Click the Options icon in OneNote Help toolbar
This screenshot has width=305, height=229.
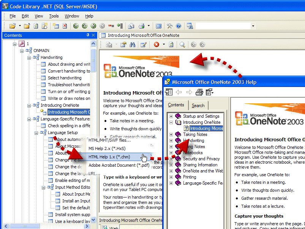210,92
